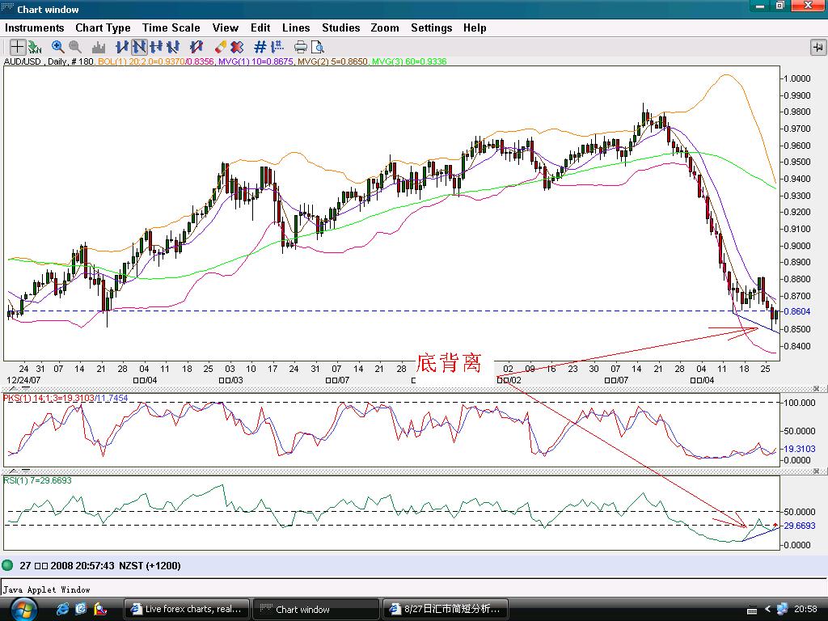Screen dimensions: 828x621
Task: Click the keyboard icon in system tray
Action: 753,610
